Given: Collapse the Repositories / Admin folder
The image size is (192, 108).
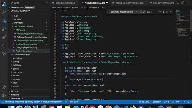Looking at the screenshot, I should coord(23,26).
